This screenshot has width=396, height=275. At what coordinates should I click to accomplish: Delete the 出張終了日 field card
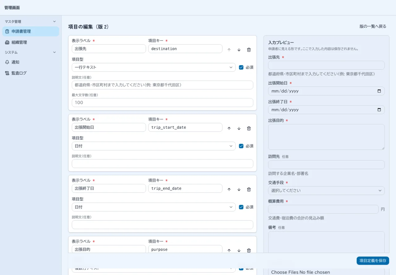click(x=249, y=190)
